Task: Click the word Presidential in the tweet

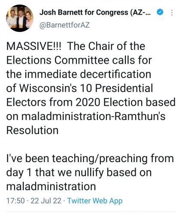Action: (x=124, y=88)
